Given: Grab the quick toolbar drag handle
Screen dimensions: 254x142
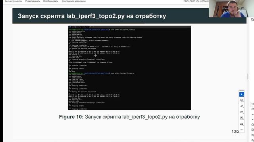Looking at the screenshot, I should pos(242,91).
